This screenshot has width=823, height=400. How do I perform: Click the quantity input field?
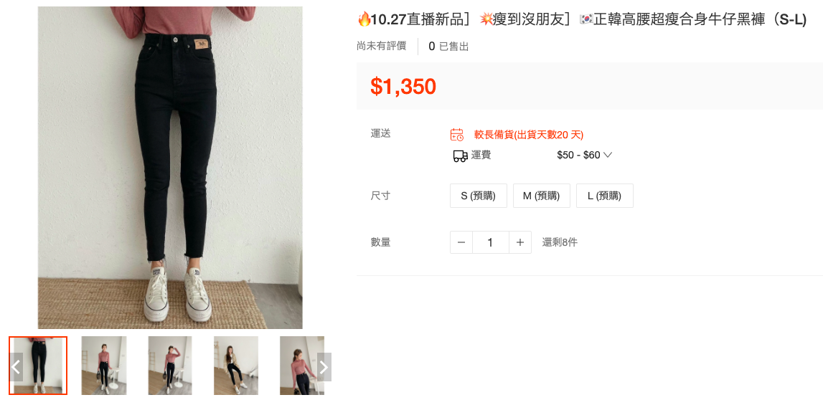point(491,242)
